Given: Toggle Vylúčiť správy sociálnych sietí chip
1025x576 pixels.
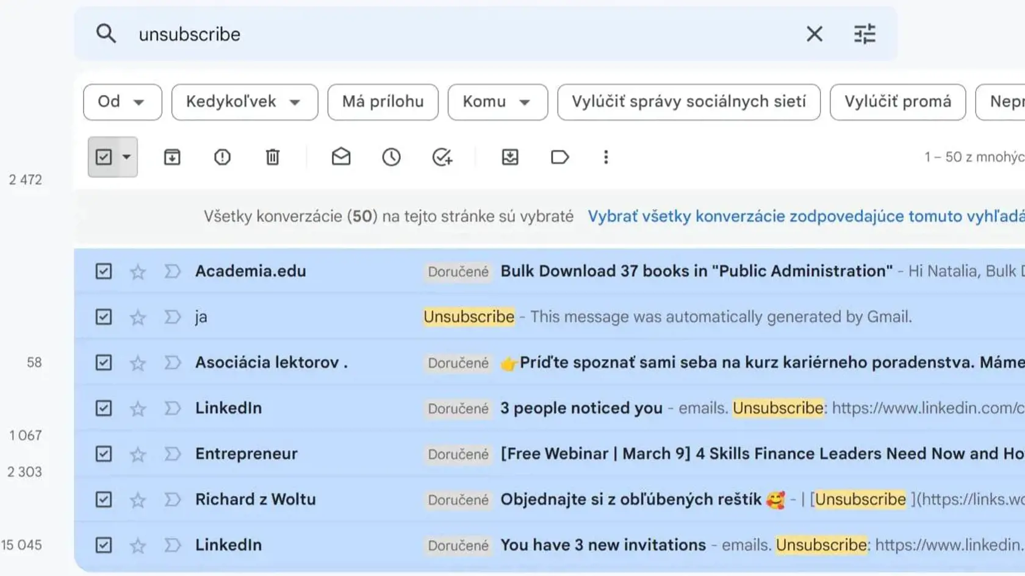Looking at the screenshot, I should coord(689,102).
